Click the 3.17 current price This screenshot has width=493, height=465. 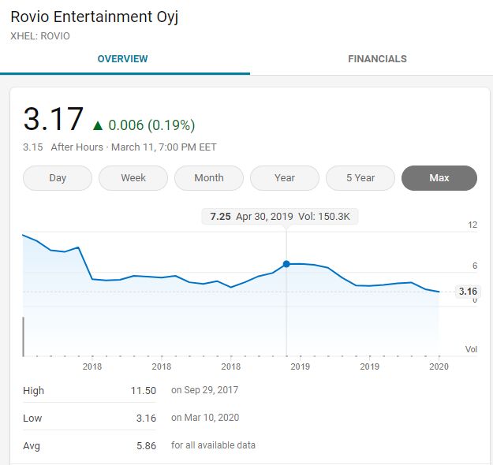point(54,119)
